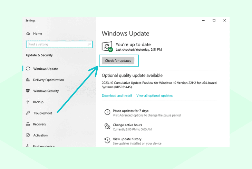The height and width of the screenshot is (169, 252).
Task: Open Change active hours option
Action: 127,125
